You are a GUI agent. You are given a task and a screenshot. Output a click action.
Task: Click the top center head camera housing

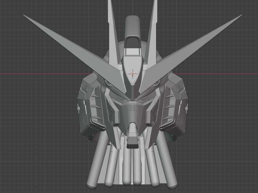pyautogui.click(x=133, y=35)
